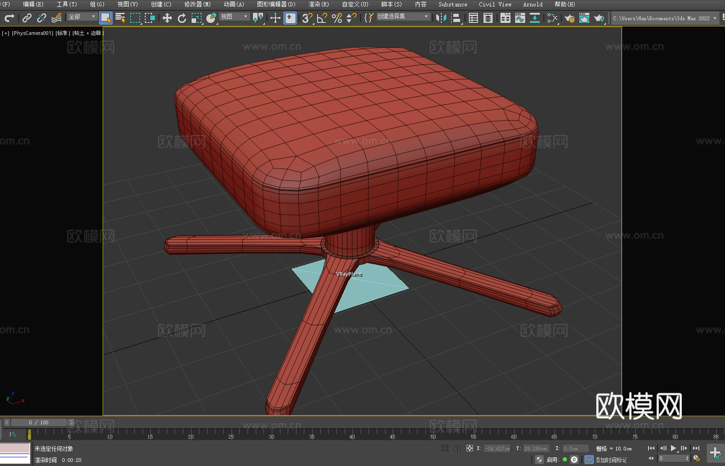Click 粘土 + 边面 viewport label

[88, 33]
